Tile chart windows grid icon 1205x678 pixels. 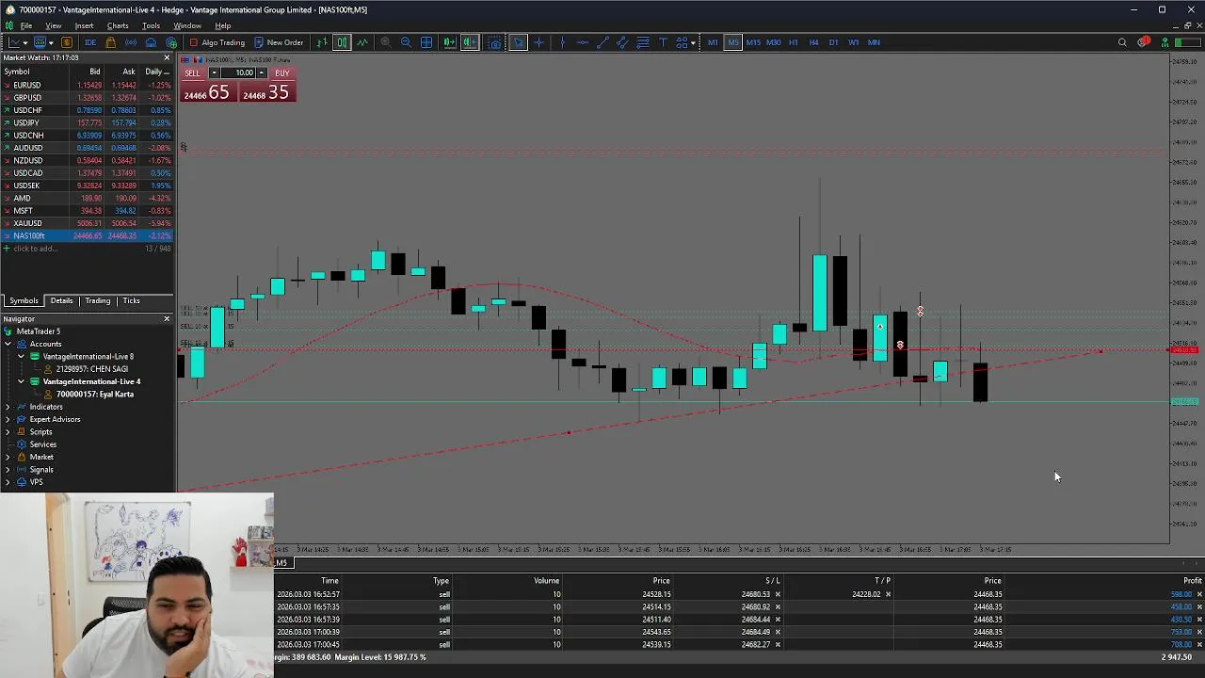[426, 42]
